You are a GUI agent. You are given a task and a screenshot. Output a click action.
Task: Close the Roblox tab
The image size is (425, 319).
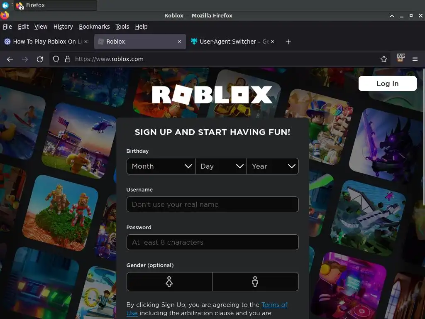point(179,42)
